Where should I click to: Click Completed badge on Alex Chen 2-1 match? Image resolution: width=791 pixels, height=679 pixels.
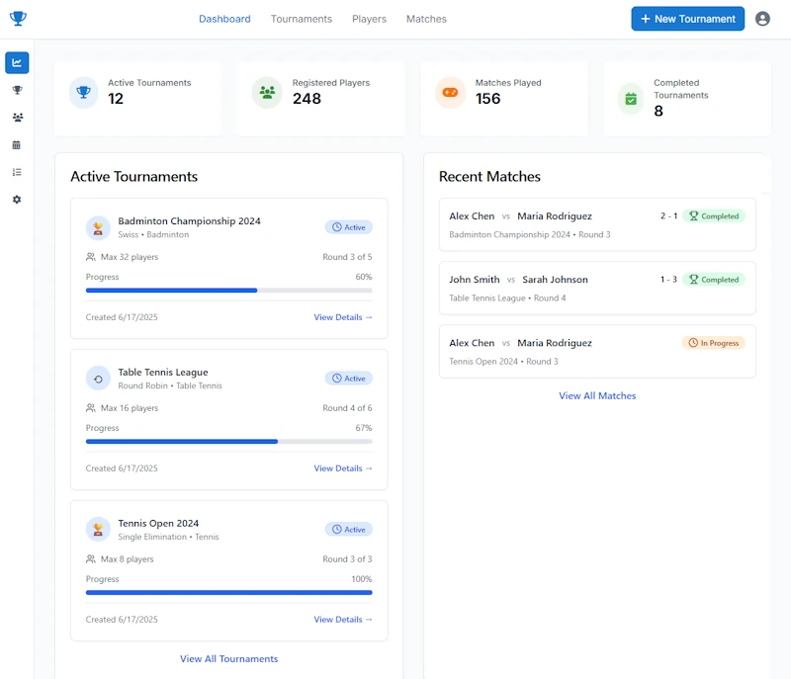pyautogui.click(x=714, y=216)
